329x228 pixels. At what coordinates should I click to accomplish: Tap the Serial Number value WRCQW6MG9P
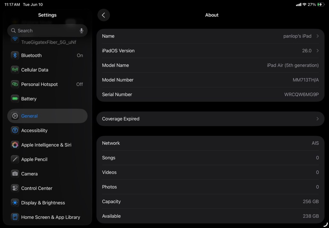301,95
